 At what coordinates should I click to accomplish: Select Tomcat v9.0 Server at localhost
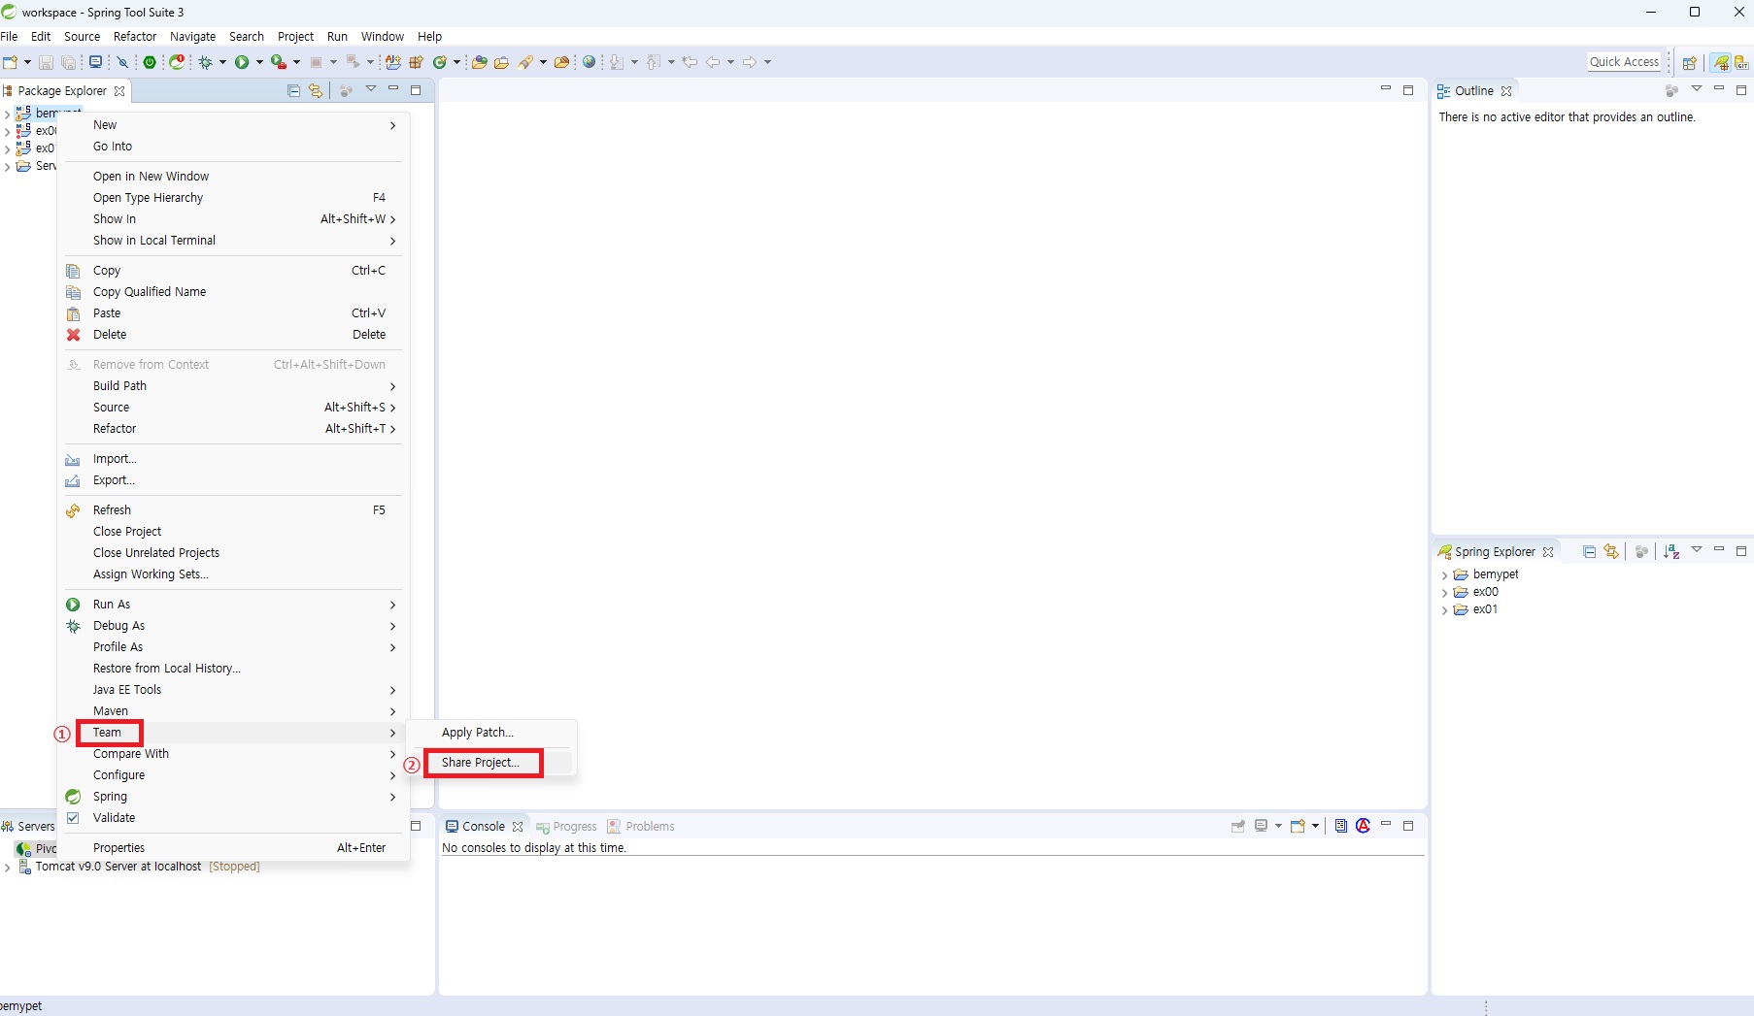118,867
